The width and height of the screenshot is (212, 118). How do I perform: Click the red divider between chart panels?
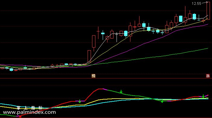(106, 78)
